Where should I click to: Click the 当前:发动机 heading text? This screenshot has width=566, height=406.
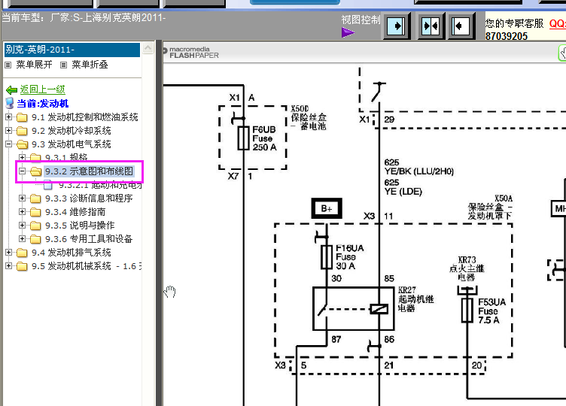click(x=43, y=104)
